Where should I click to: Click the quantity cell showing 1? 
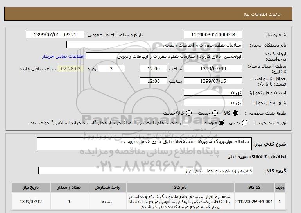tap(69, 202)
